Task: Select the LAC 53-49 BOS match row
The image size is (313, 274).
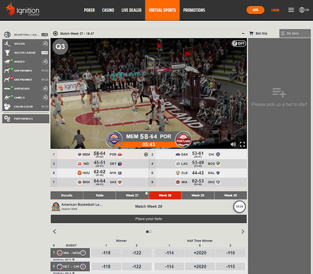Action: coord(198,164)
